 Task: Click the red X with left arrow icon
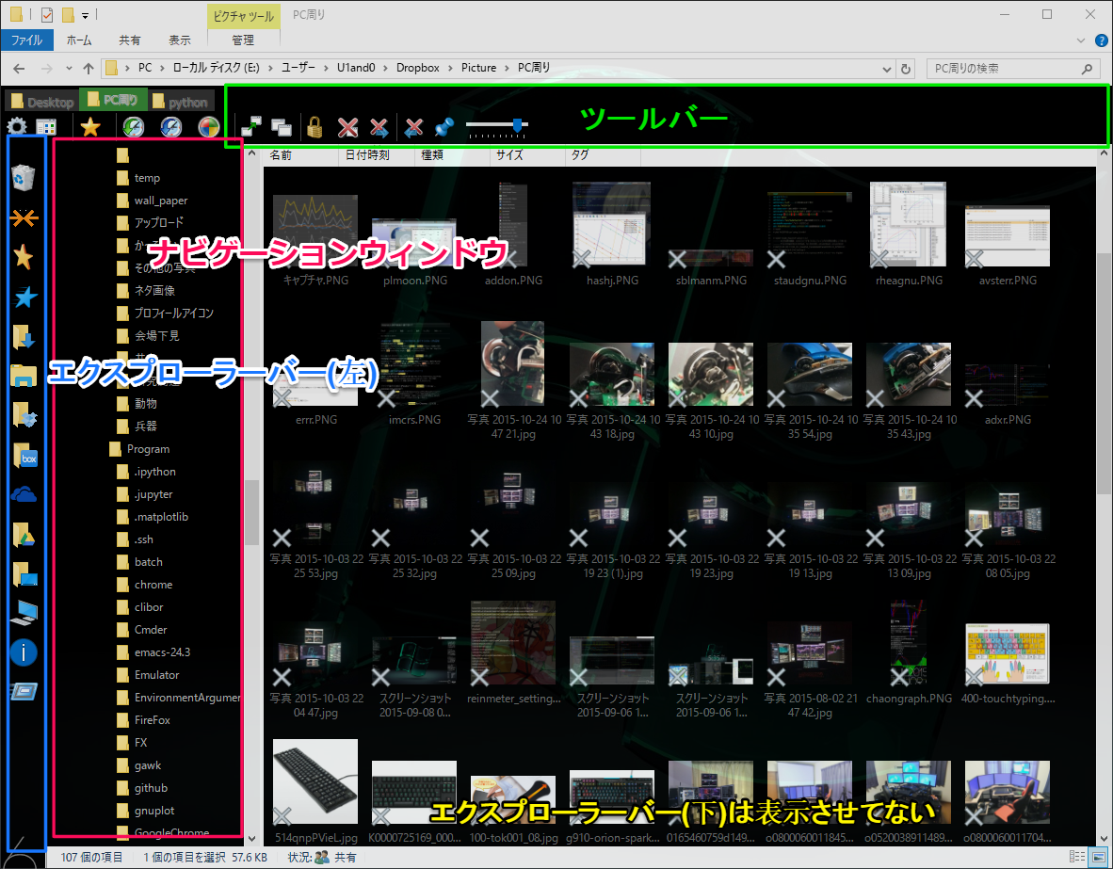413,128
